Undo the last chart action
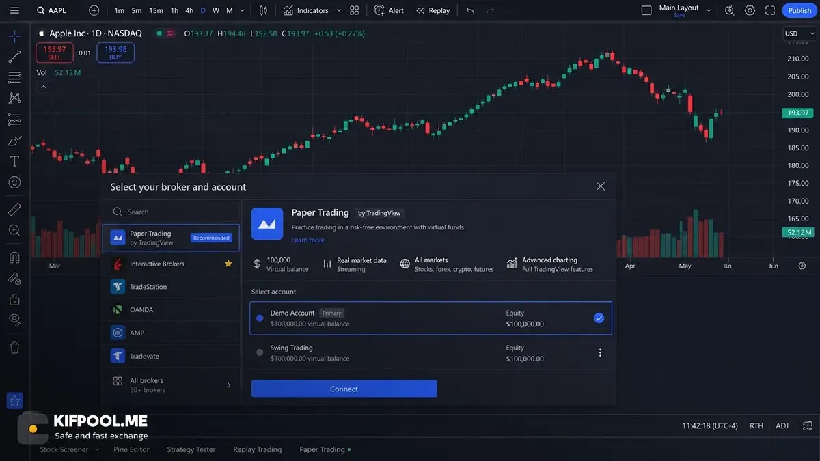The width and height of the screenshot is (820, 461). click(x=469, y=10)
